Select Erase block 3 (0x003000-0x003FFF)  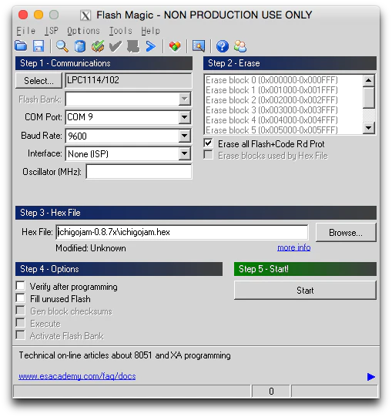tap(272, 110)
